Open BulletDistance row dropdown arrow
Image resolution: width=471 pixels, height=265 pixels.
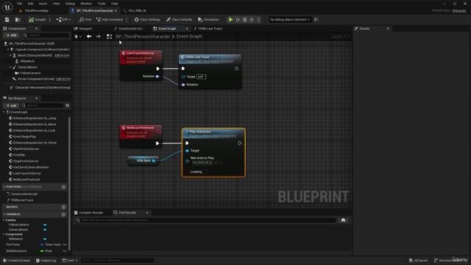pyautogui.click(x=65, y=251)
